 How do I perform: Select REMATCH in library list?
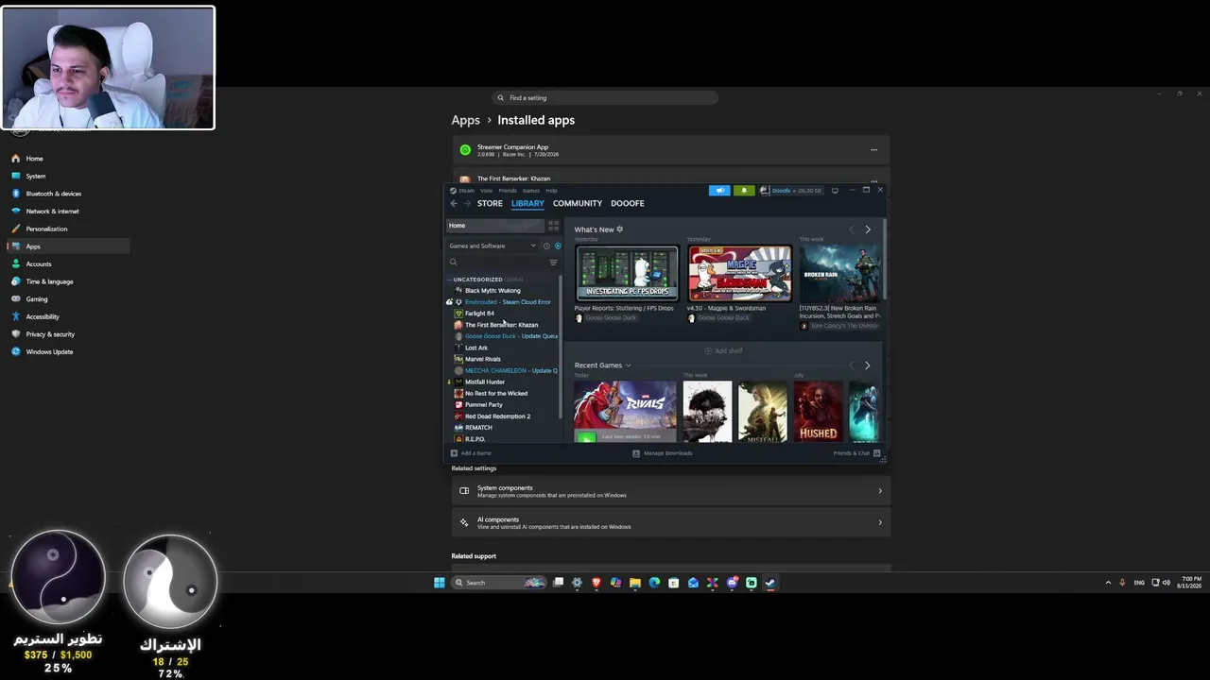pos(478,428)
